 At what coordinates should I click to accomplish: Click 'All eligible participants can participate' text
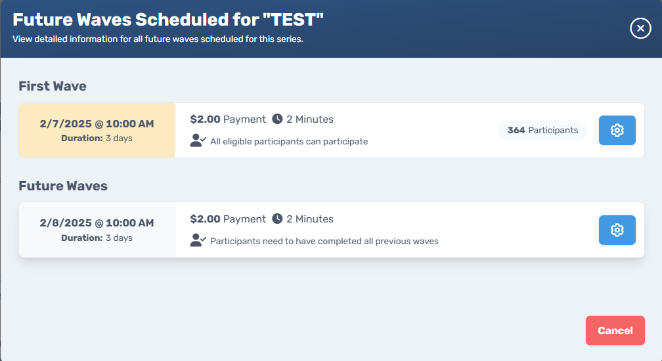tap(289, 142)
